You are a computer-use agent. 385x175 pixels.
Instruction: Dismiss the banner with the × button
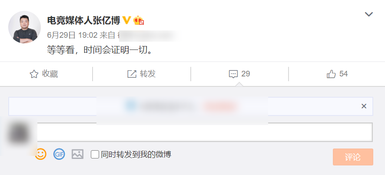click(364, 106)
